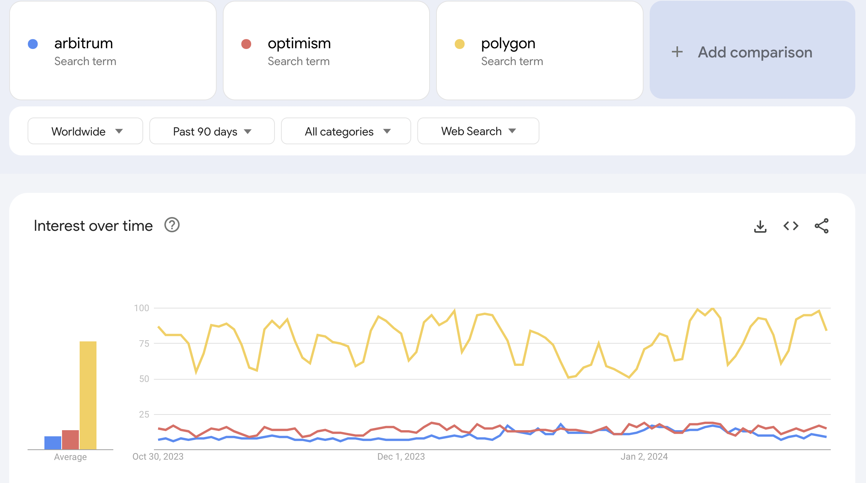The height and width of the screenshot is (483, 866).
Task: Click the blue arbitrum average bar
Action: tap(53, 443)
